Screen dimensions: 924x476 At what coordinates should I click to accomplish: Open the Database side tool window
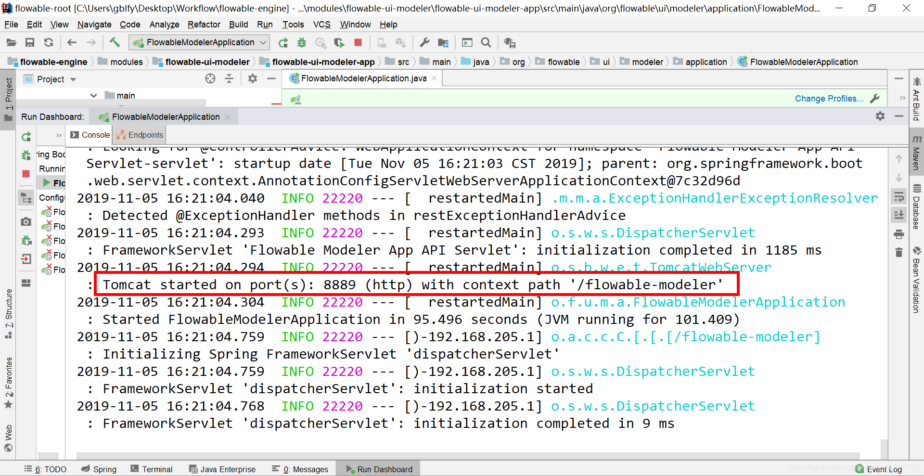[x=916, y=207]
